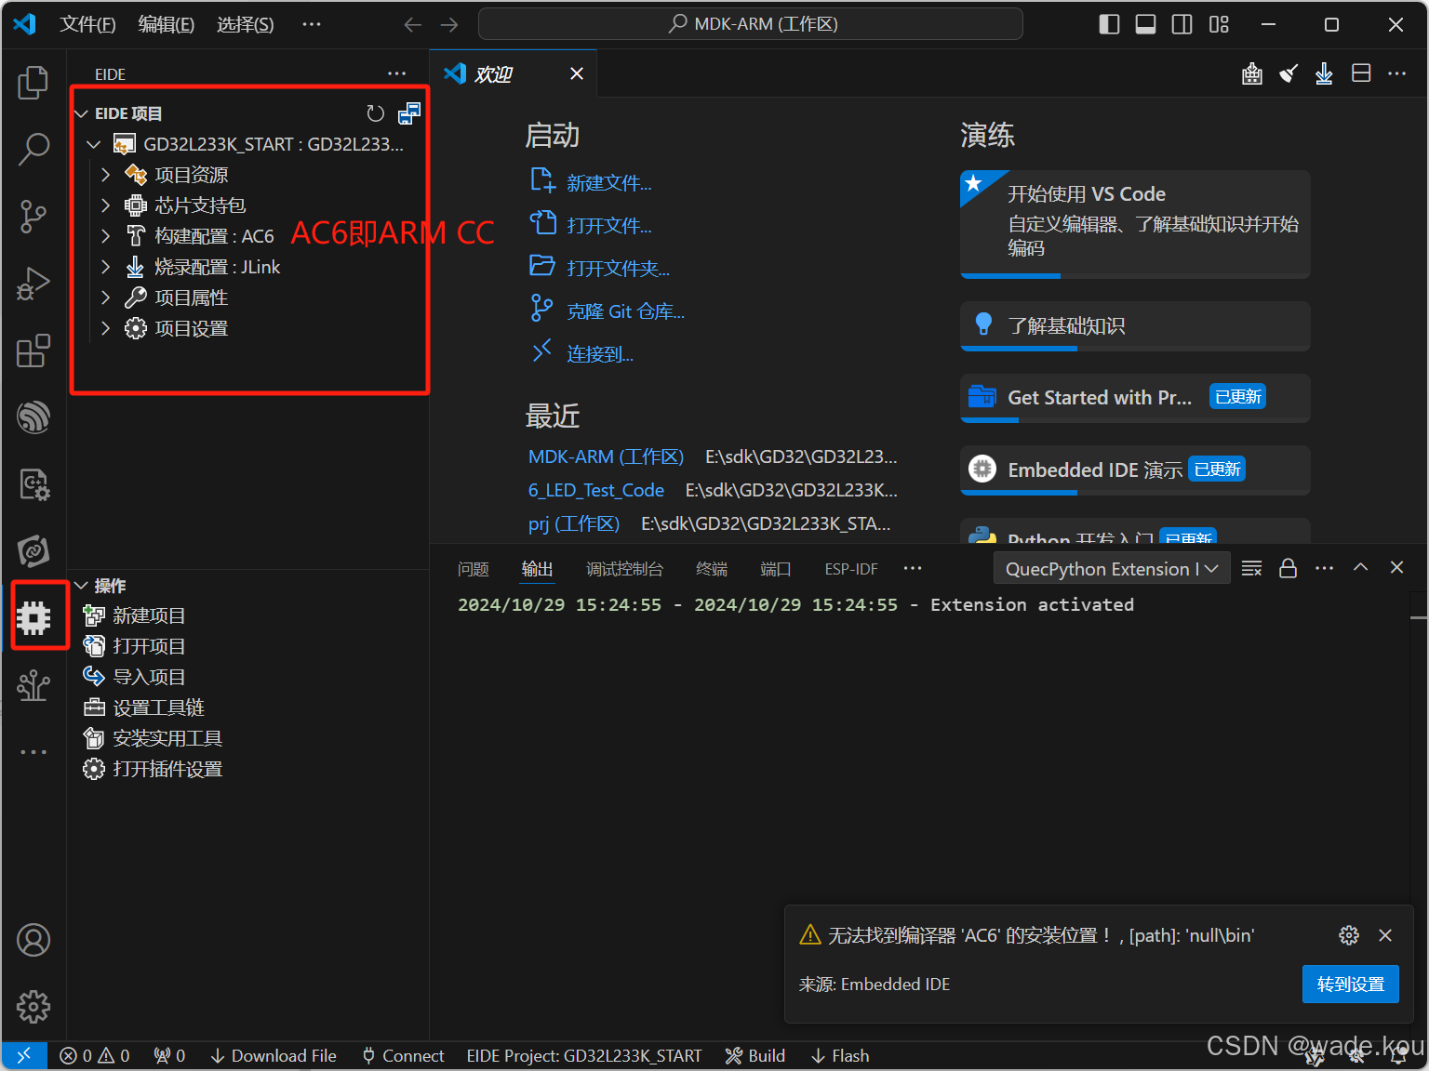Expand the 项目资源 tree node
Viewport: 1429px width, 1071px height.
[105, 175]
